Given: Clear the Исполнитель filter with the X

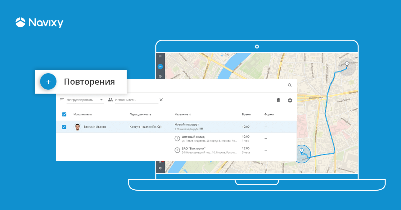Looking at the screenshot, I should tap(161, 100).
